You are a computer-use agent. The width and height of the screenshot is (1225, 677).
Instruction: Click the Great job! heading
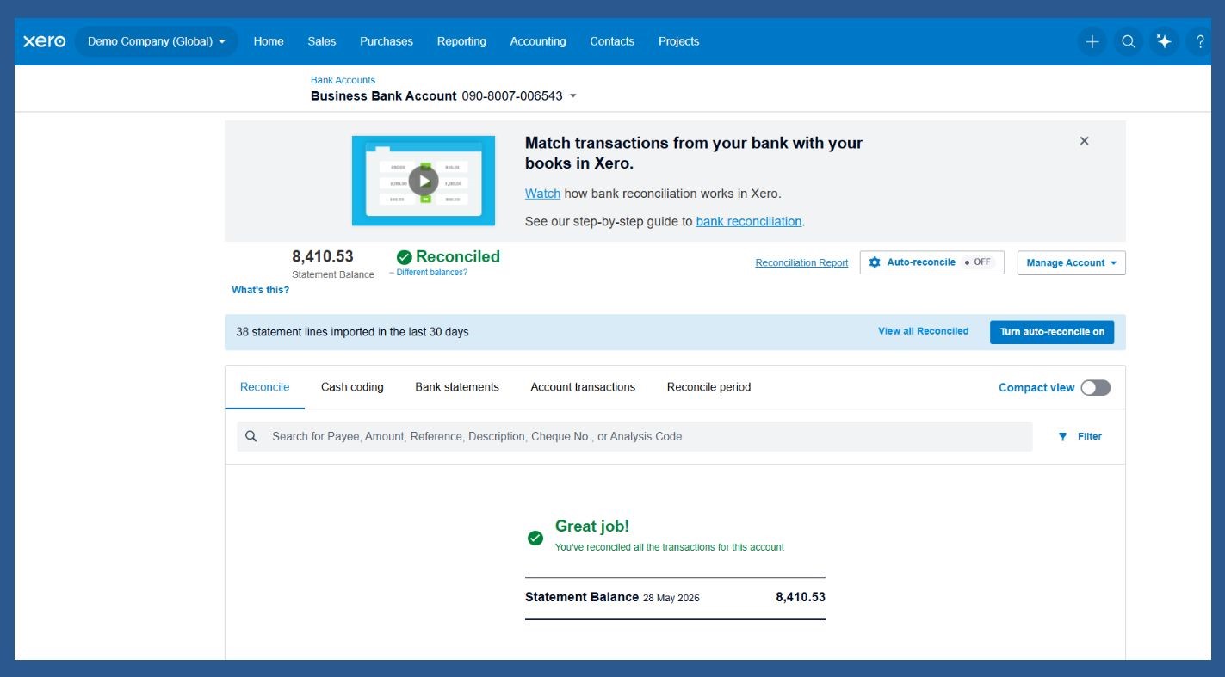[x=592, y=526]
